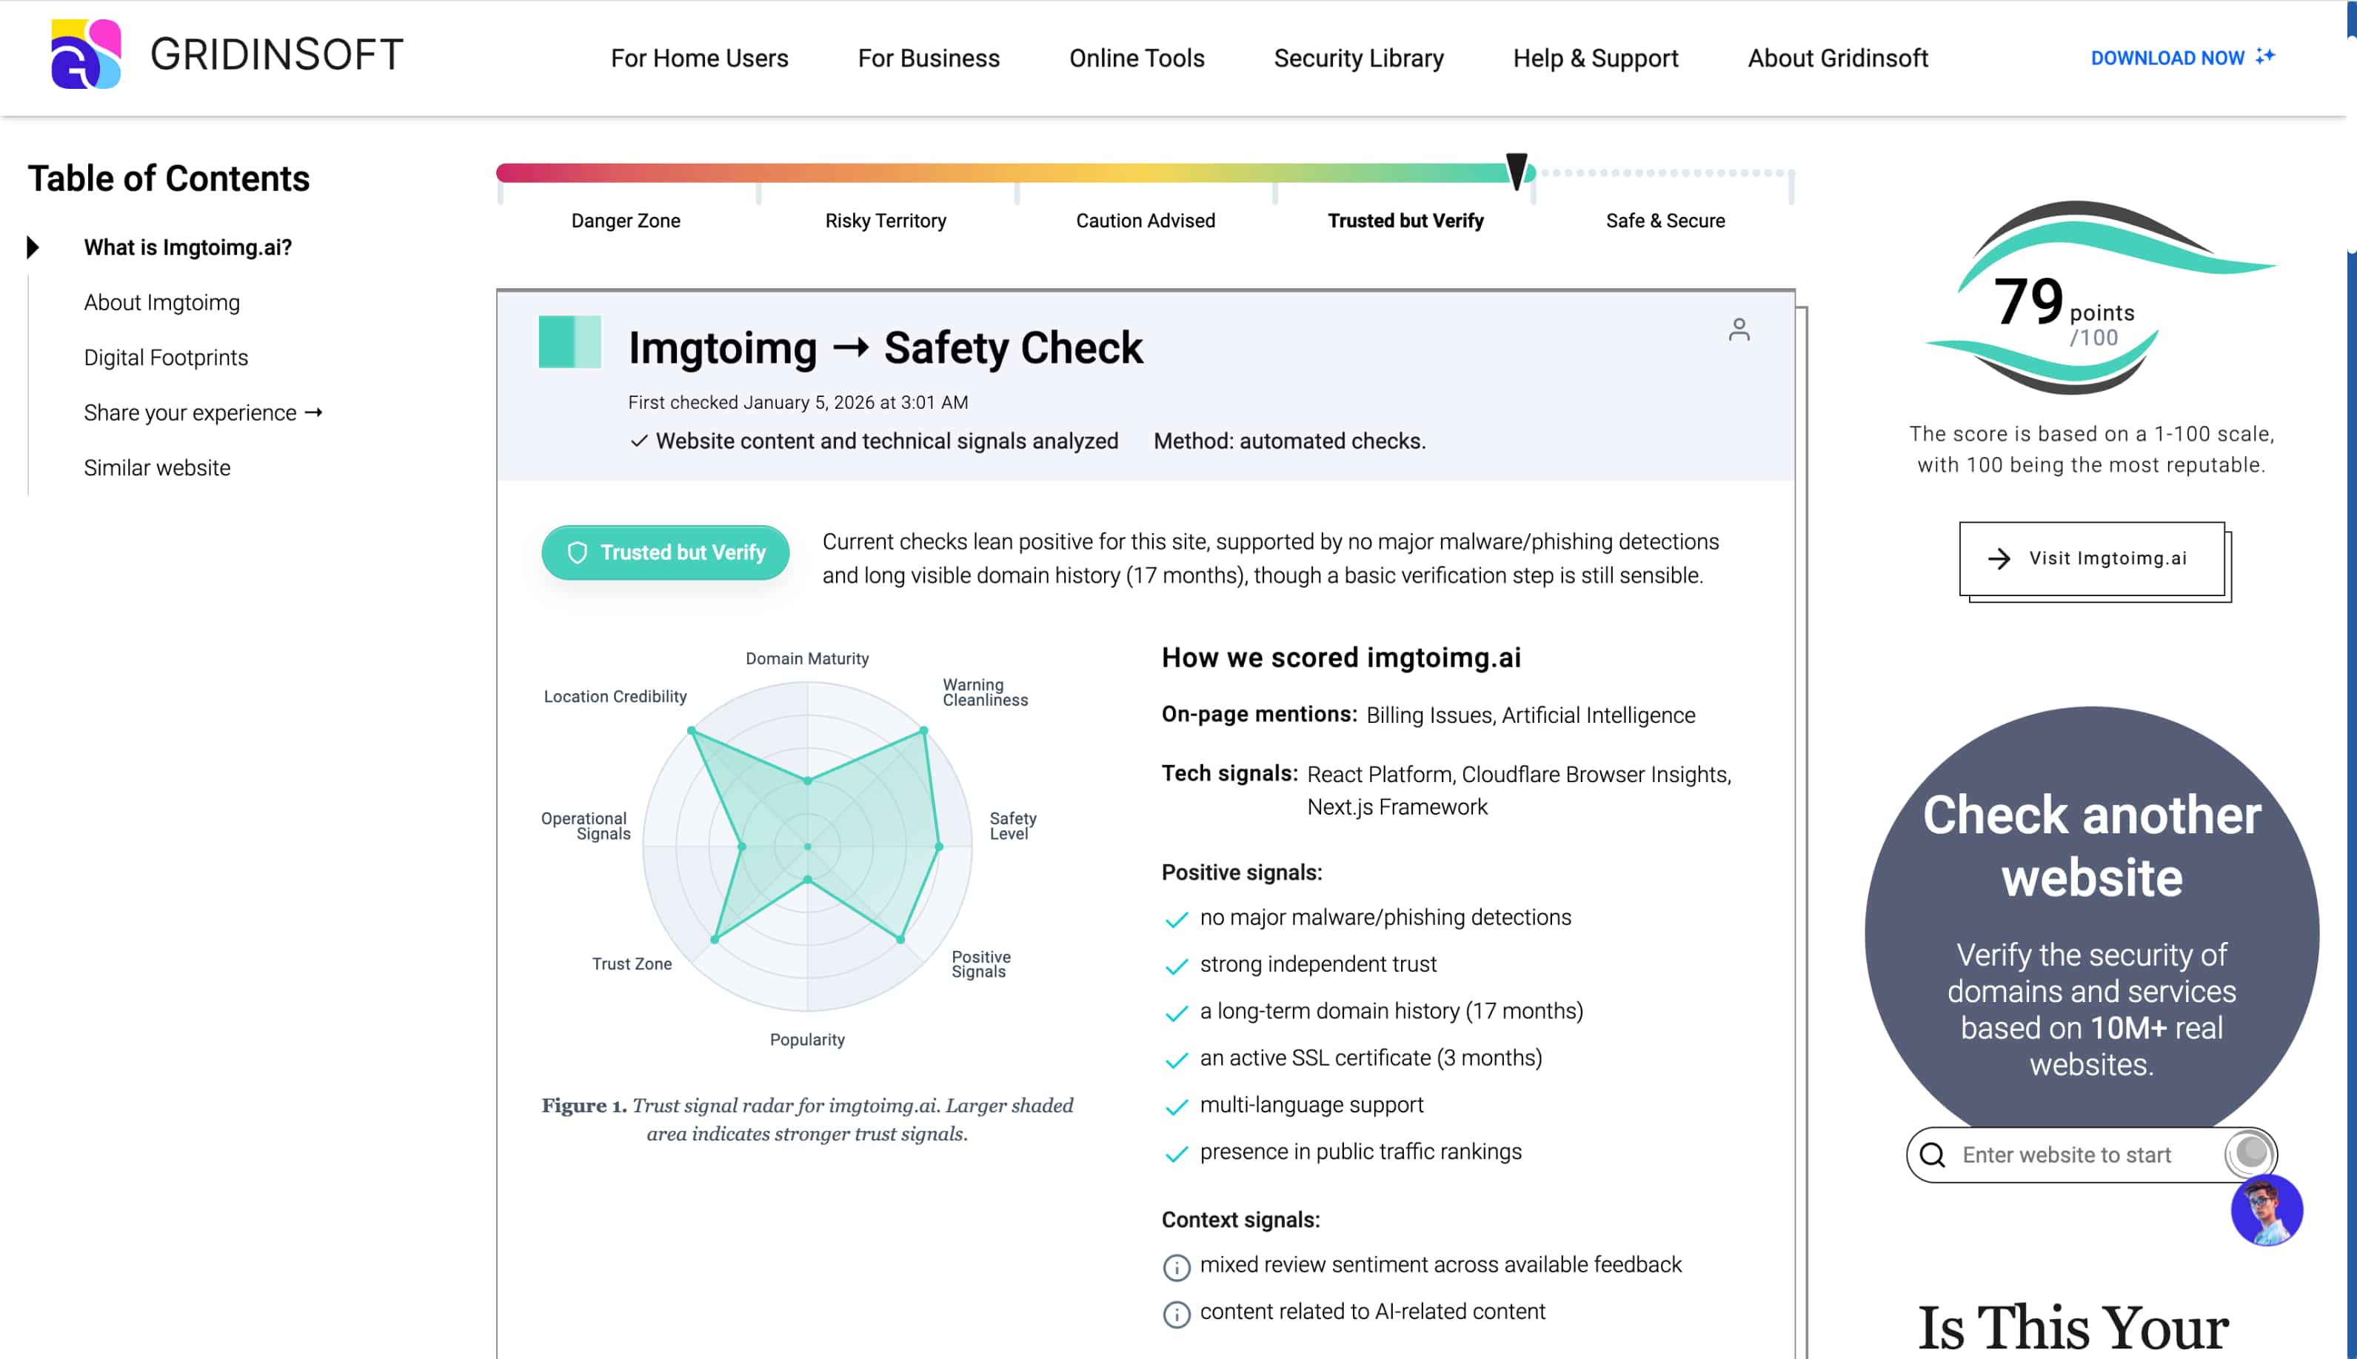Click the Gridinsoft logo icon
2357x1359 pixels.
pos(86,54)
